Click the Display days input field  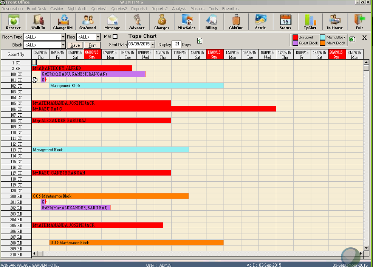click(x=176, y=44)
